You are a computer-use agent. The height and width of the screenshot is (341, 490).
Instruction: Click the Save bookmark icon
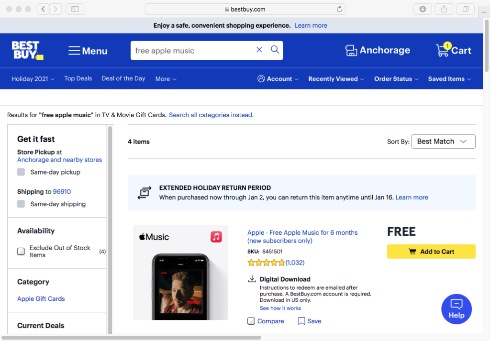301,321
